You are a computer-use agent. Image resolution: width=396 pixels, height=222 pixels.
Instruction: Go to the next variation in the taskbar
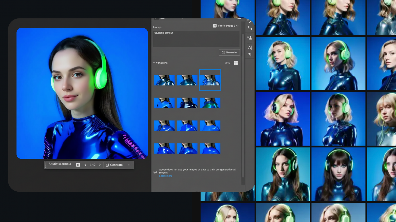[x=100, y=165]
